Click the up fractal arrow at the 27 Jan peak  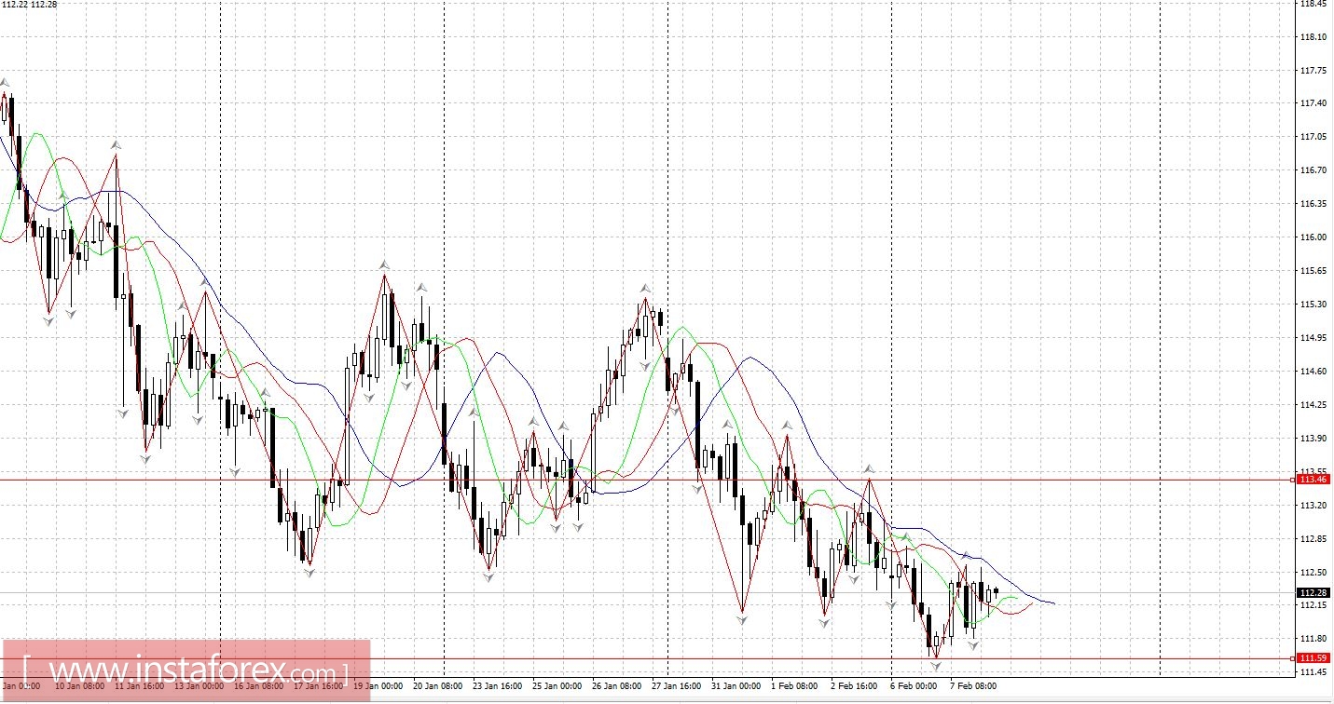644,288
